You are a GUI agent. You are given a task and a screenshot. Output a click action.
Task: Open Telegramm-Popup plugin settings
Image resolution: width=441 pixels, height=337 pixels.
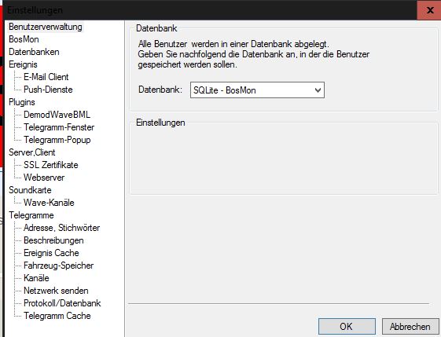click(x=57, y=140)
